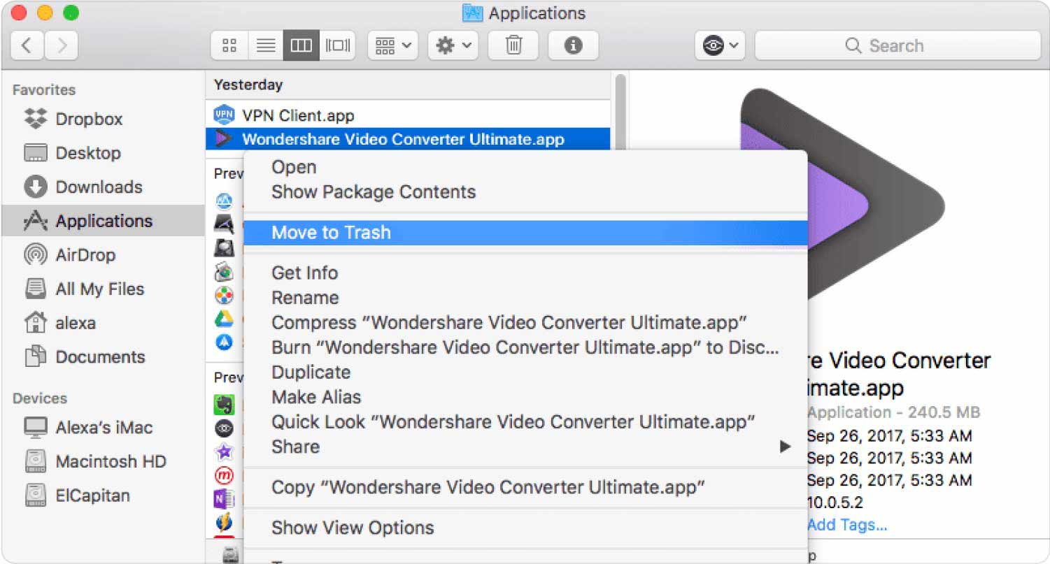The image size is (1050, 564).
Task: Switch to icon view in toolbar
Action: click(x=229, y=46)
